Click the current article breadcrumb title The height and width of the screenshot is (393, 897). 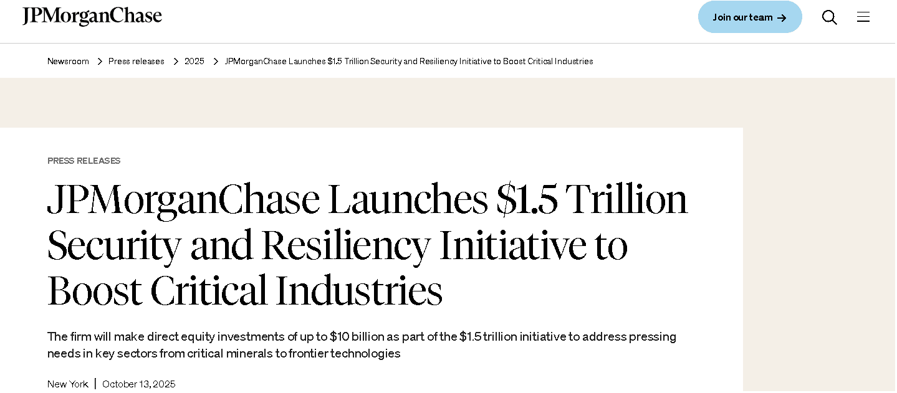click(409, 61)
